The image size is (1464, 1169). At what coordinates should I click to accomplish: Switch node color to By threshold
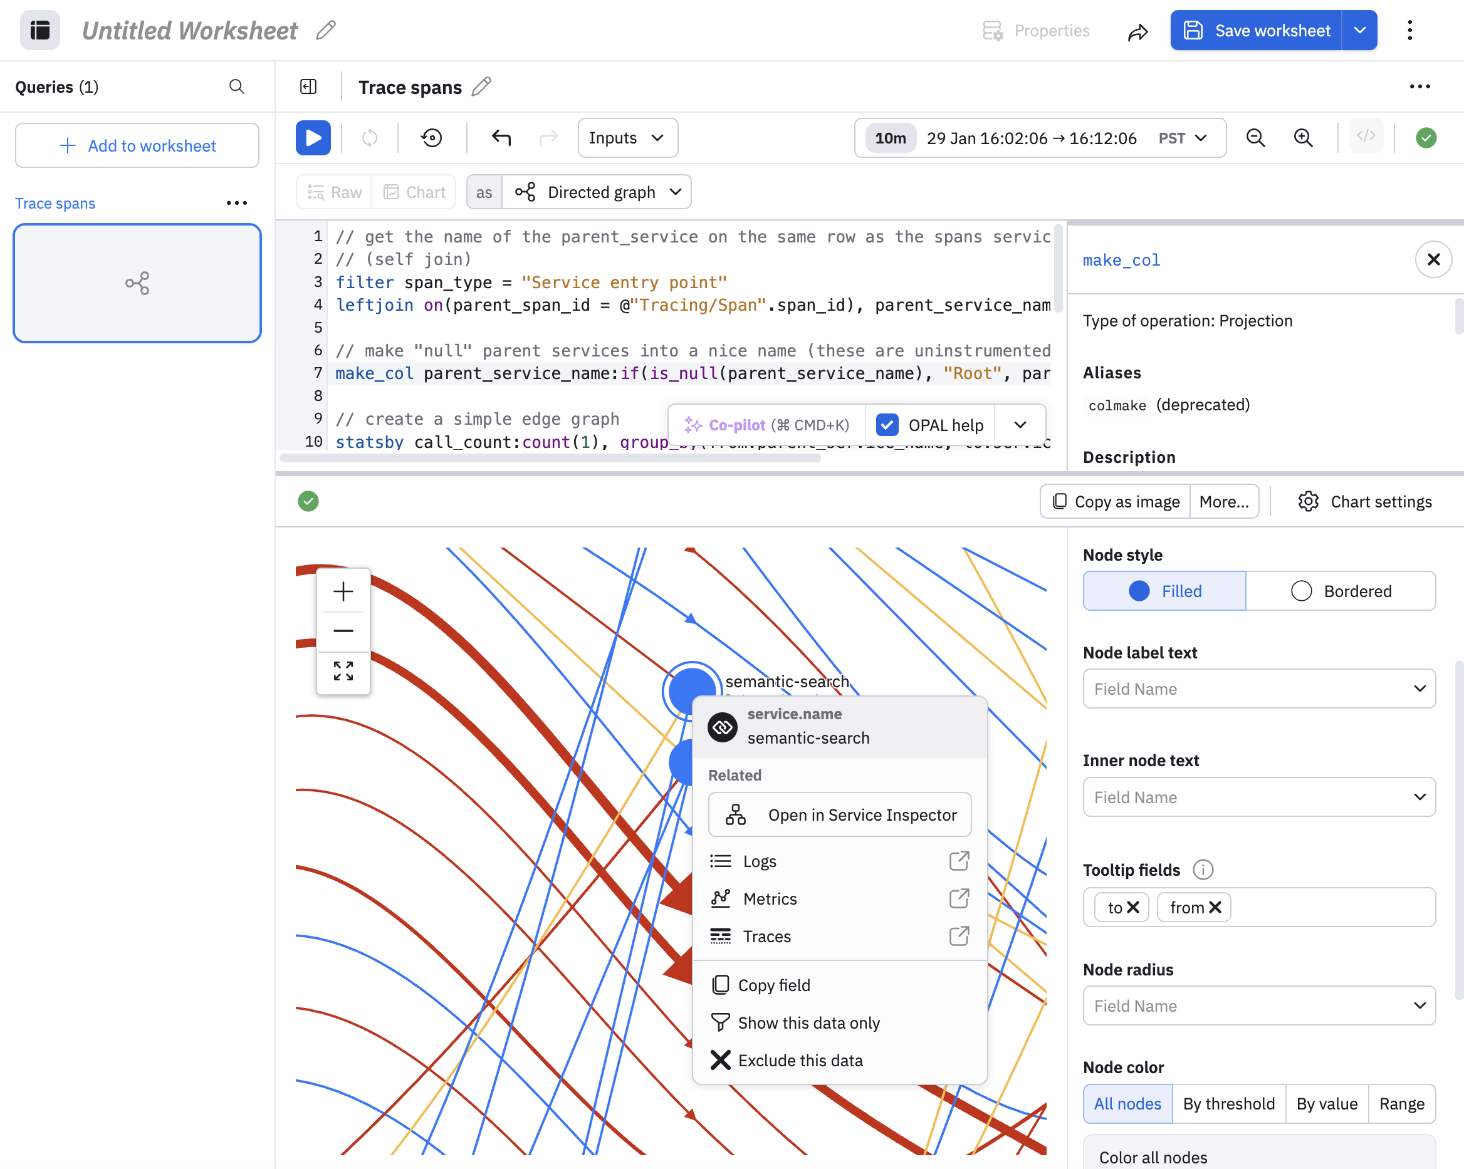point(1228,1103)
